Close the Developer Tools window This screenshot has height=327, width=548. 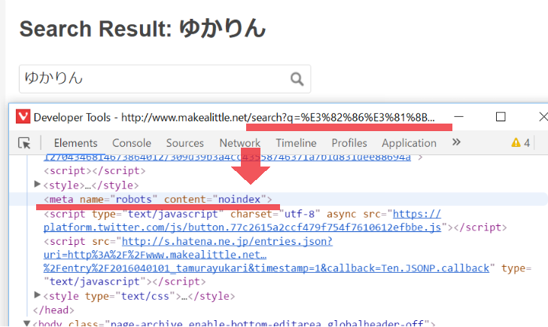click(543, 117)
